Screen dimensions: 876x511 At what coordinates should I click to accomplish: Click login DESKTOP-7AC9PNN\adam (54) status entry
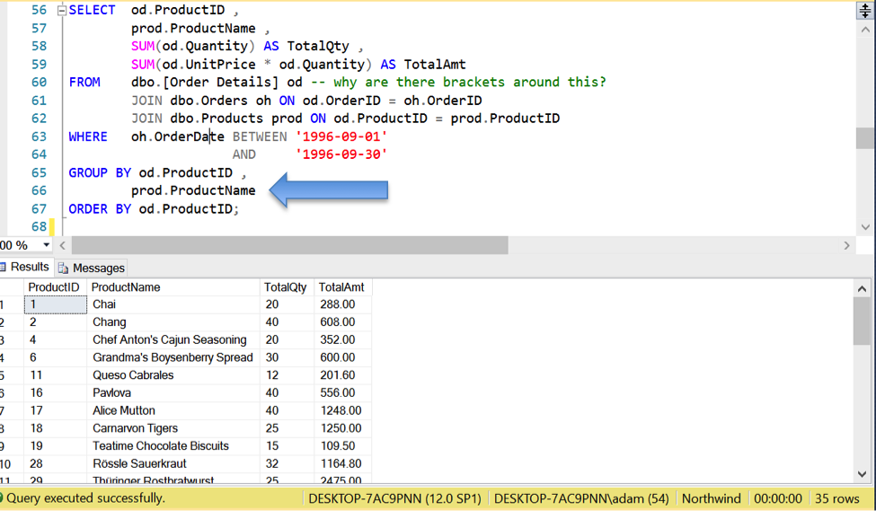[x=581, y=498]
